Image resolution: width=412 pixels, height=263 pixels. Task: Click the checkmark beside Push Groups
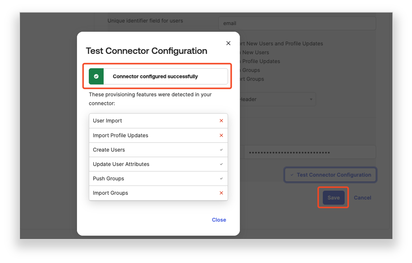[x=221, y=179]
